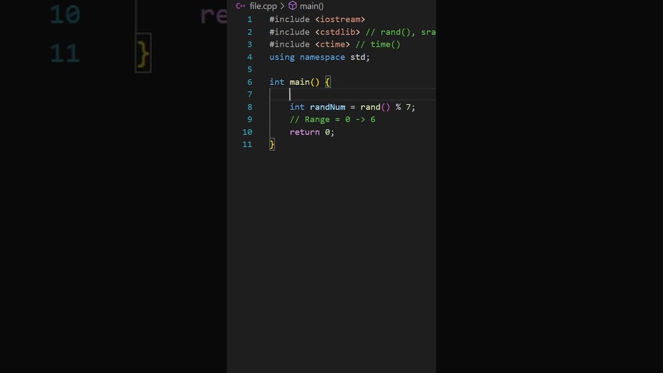
Task: Click the <iostream> include header text
Action: (340, 20)
